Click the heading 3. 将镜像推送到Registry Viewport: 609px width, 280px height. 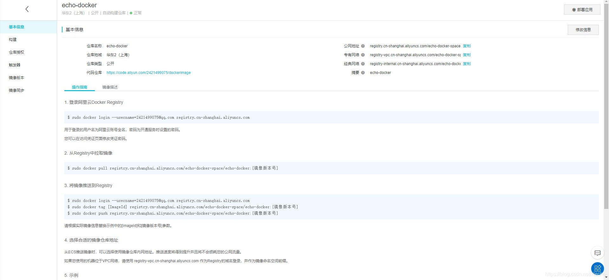pos(88,185)
